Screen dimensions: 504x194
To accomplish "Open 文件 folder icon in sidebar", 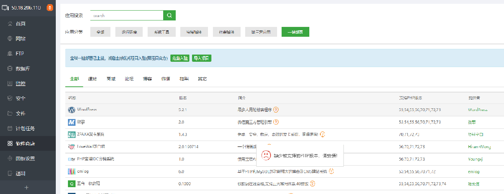I will click(10, 113).
